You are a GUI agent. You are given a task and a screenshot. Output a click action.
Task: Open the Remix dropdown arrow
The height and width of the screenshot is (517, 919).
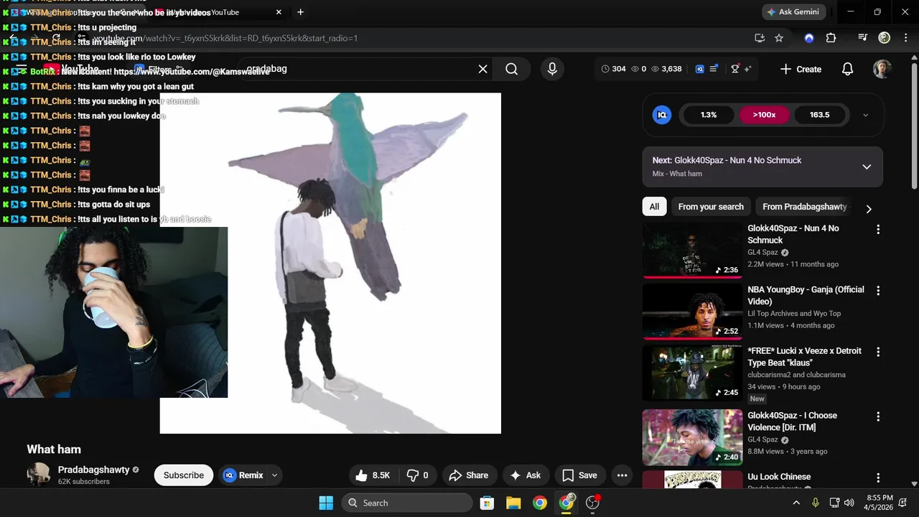click(x=274, y=475)
